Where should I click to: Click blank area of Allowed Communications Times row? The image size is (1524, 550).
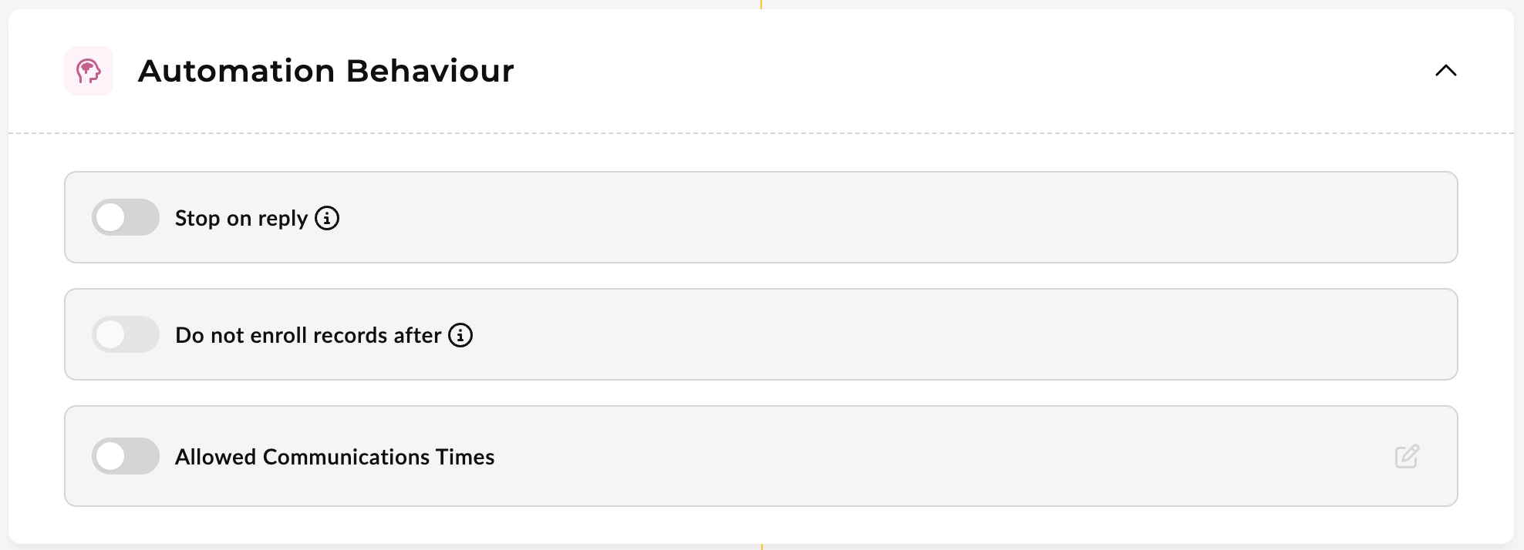click(x=926, y=456)
